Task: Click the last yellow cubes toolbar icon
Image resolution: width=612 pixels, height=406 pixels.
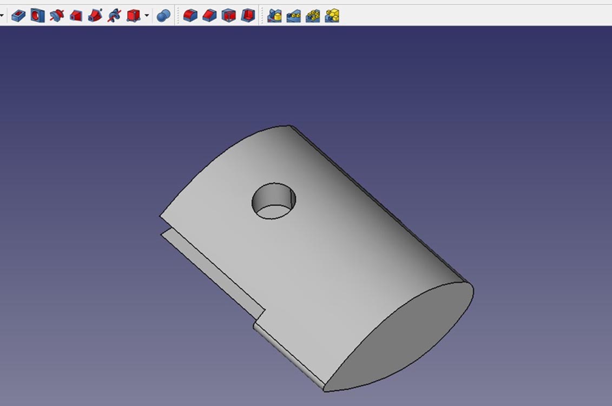Action: pyautogui.click(x=332, y=16)
